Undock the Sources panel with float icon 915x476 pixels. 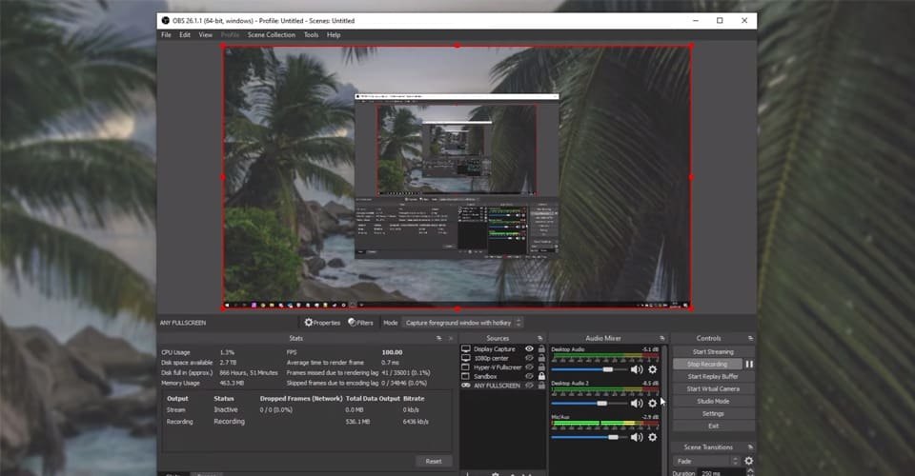tap(539, 339)
